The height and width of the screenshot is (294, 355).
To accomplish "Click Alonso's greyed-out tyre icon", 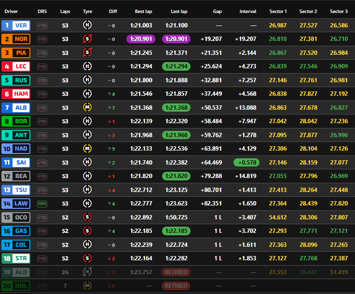I will (x=87, y=272).
